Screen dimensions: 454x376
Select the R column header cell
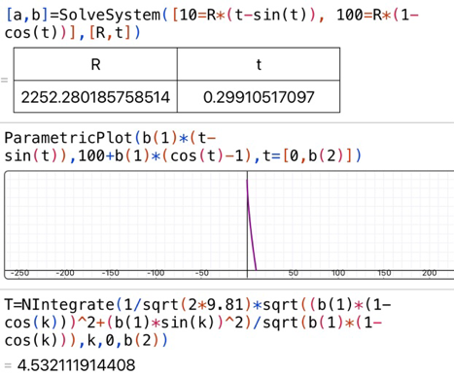(95, 64)
